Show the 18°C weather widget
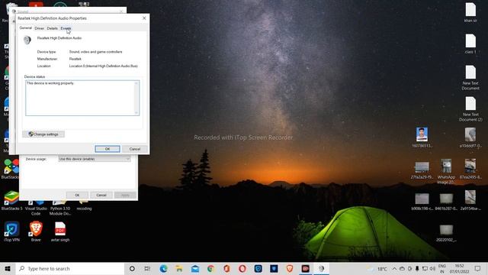The width and height of the screenshot is (488, 275). pos(377,269)
